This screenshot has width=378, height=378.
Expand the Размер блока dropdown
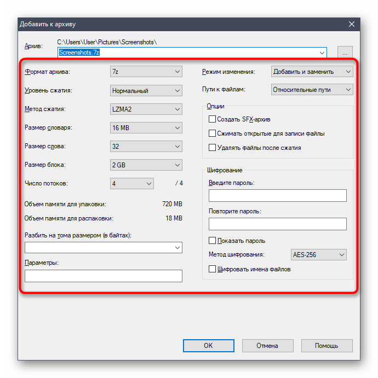[146, 165]
